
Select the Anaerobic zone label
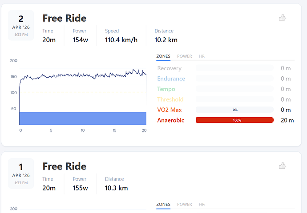170,120
